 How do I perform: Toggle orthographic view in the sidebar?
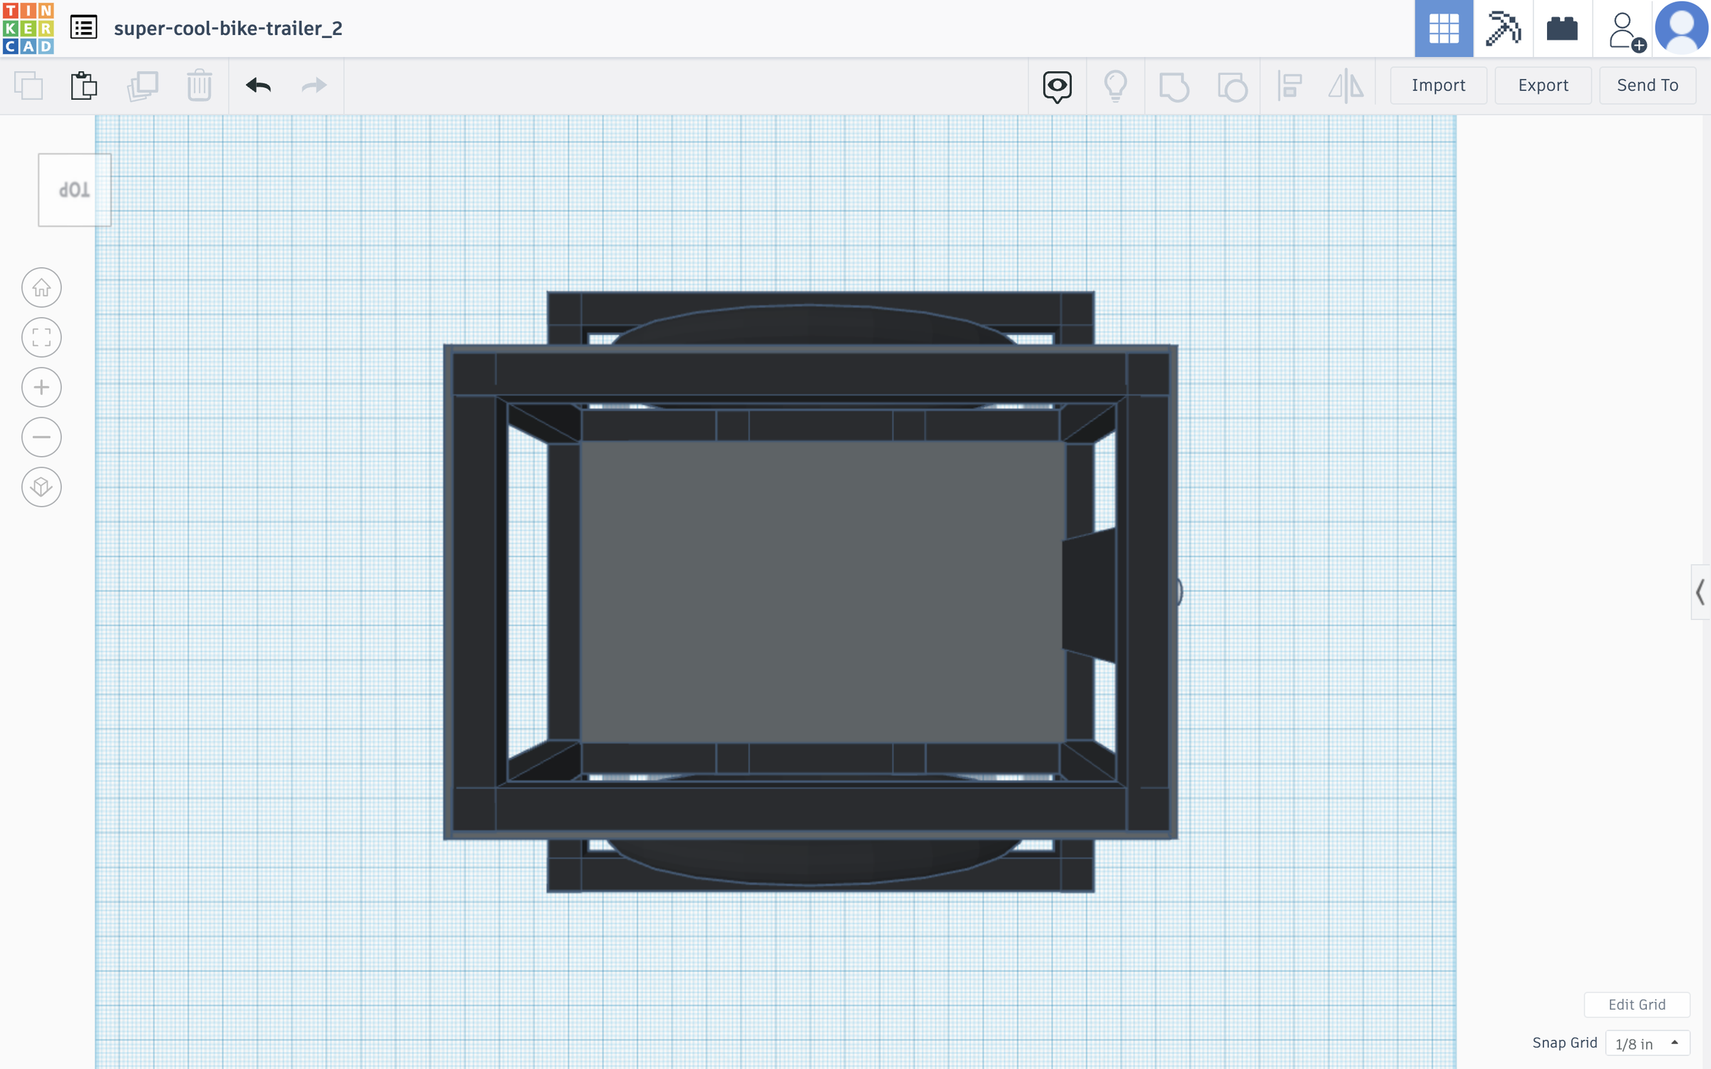(x=41, y=487)
